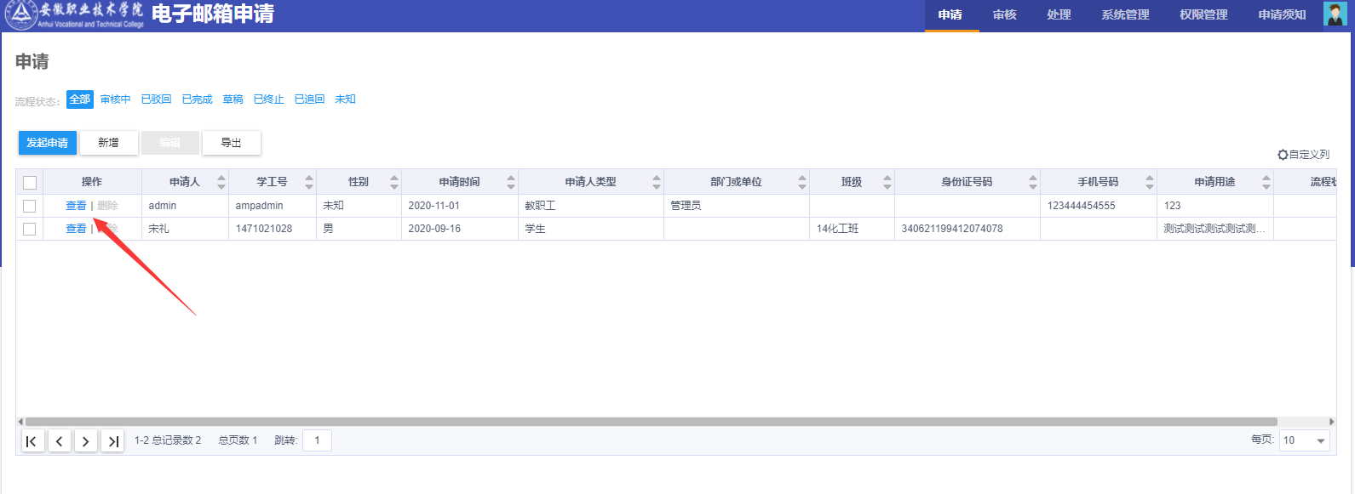Image resolution: width=1355 pixels, height=494 pixels.
Task: Open the 权限管理 top menu
Action: coord(1203,15)
